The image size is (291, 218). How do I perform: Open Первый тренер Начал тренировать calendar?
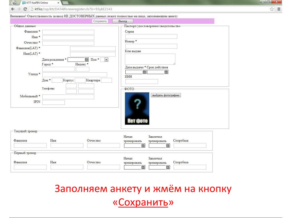pos(143,167)
